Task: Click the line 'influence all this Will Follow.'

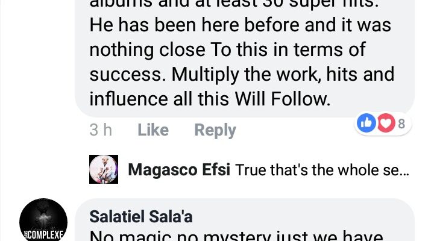Action: (210, 99)
